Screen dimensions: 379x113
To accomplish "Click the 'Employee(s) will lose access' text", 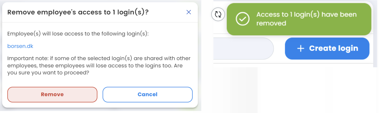I will pos(78,34).
